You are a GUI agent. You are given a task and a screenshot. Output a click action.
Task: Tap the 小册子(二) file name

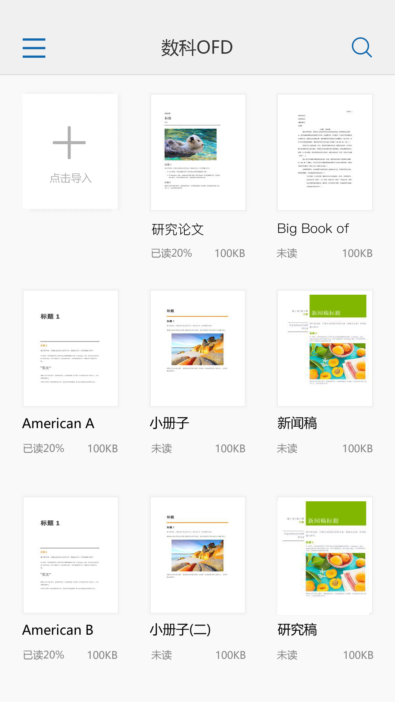coord(180,630)
